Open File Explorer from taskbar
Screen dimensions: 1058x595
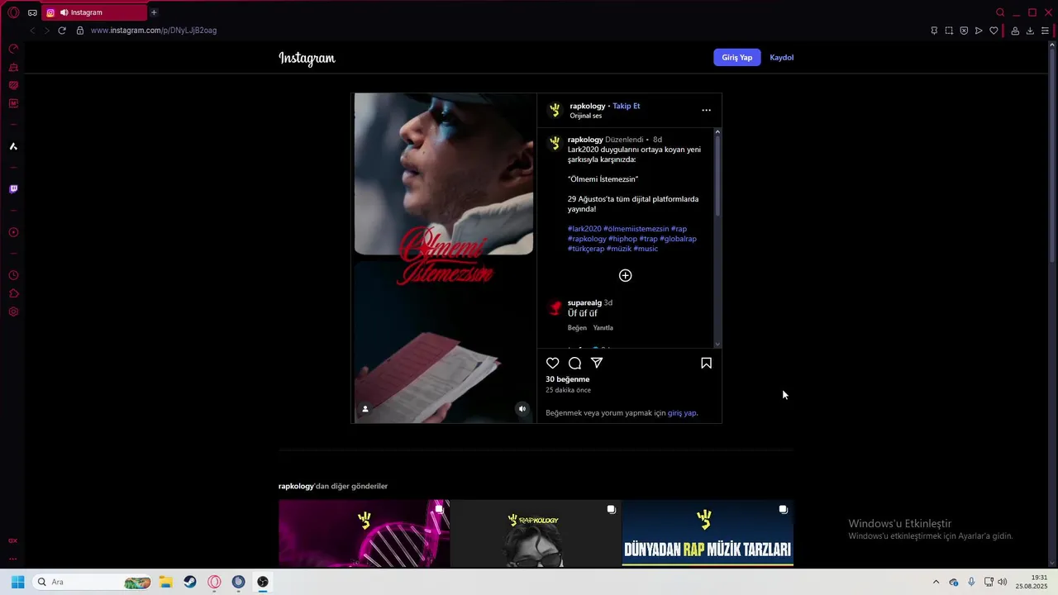165,582
